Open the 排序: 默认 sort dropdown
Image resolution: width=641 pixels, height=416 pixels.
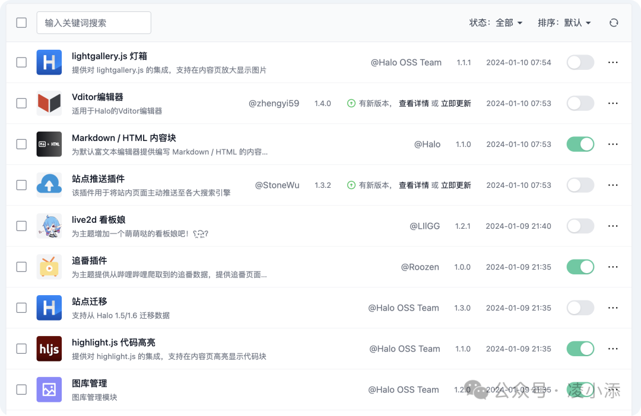coord(564,23)
